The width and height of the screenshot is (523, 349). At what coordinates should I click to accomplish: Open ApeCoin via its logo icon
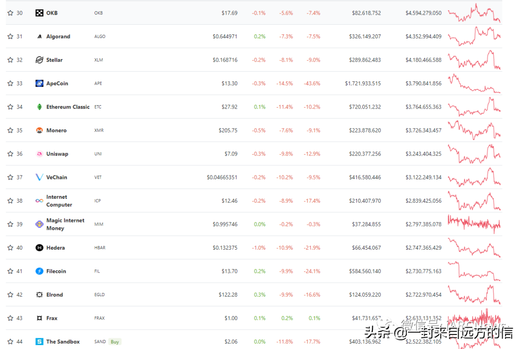pos(39,83)
